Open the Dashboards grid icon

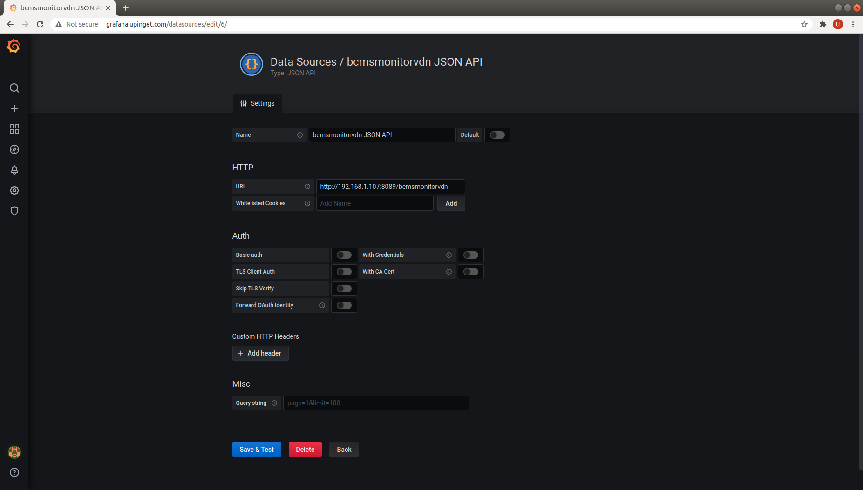[x=14, y=129]
